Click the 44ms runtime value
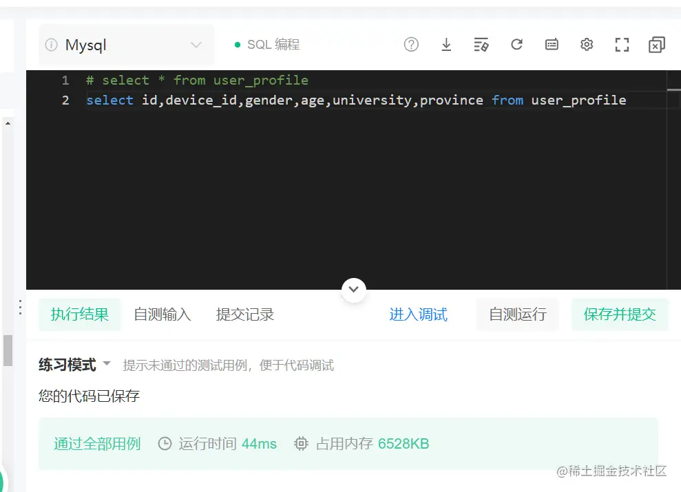This screenshot has height=492, width=681. (x=259, y=444)
